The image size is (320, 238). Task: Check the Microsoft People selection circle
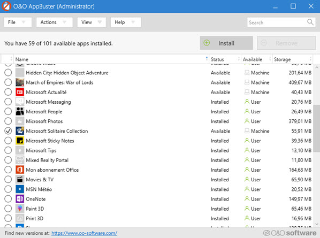click(x=8, y=112)
